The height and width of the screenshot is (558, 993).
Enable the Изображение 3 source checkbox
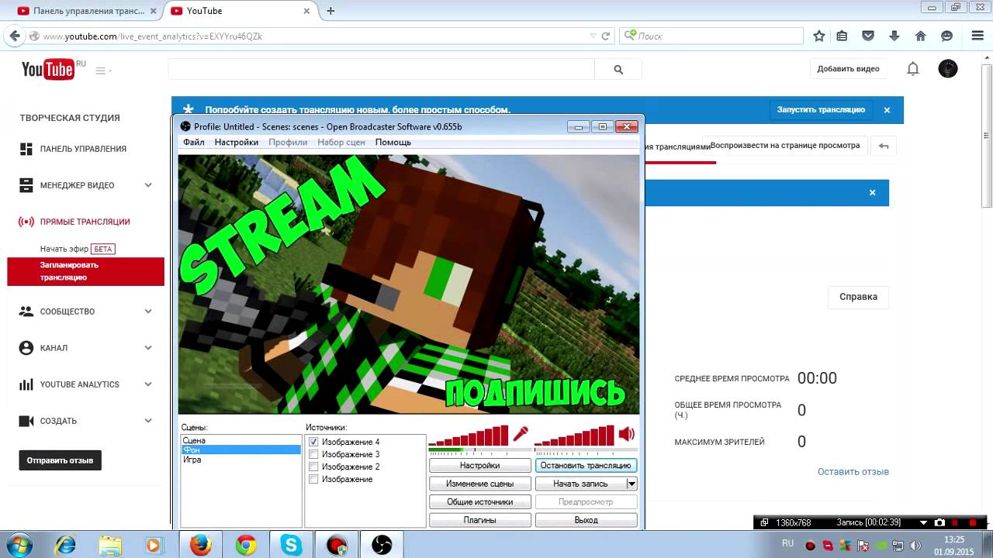[x=313, y=454]
